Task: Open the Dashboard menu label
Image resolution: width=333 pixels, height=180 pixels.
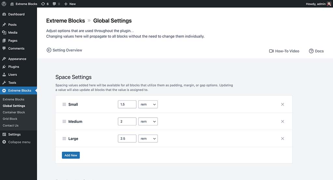Action: 16,14
